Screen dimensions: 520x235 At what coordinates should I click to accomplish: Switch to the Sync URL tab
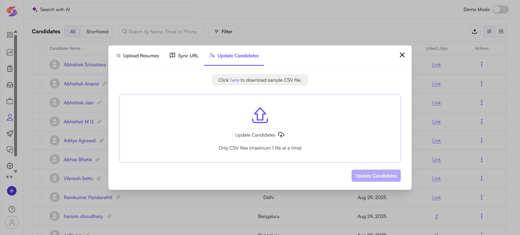pos(184,56)
